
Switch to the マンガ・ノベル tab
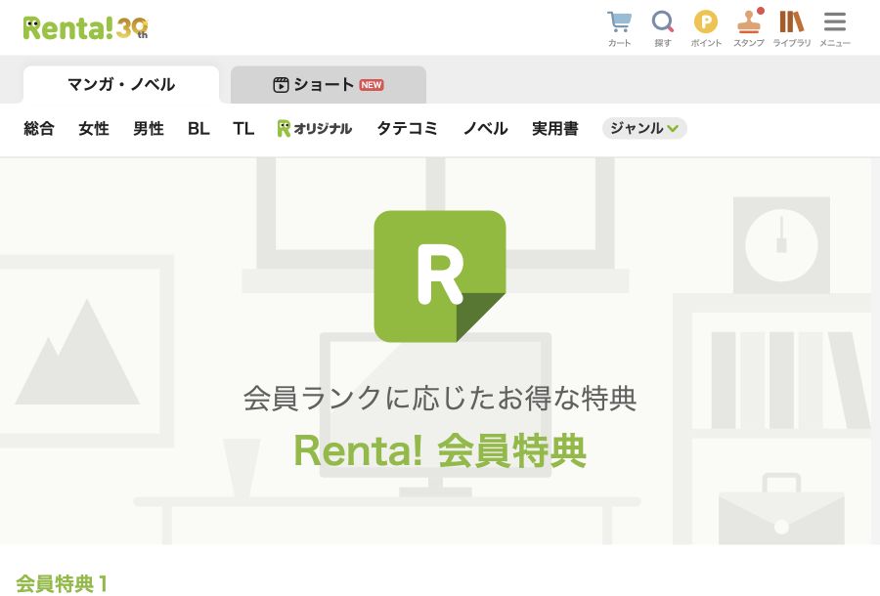121,85
